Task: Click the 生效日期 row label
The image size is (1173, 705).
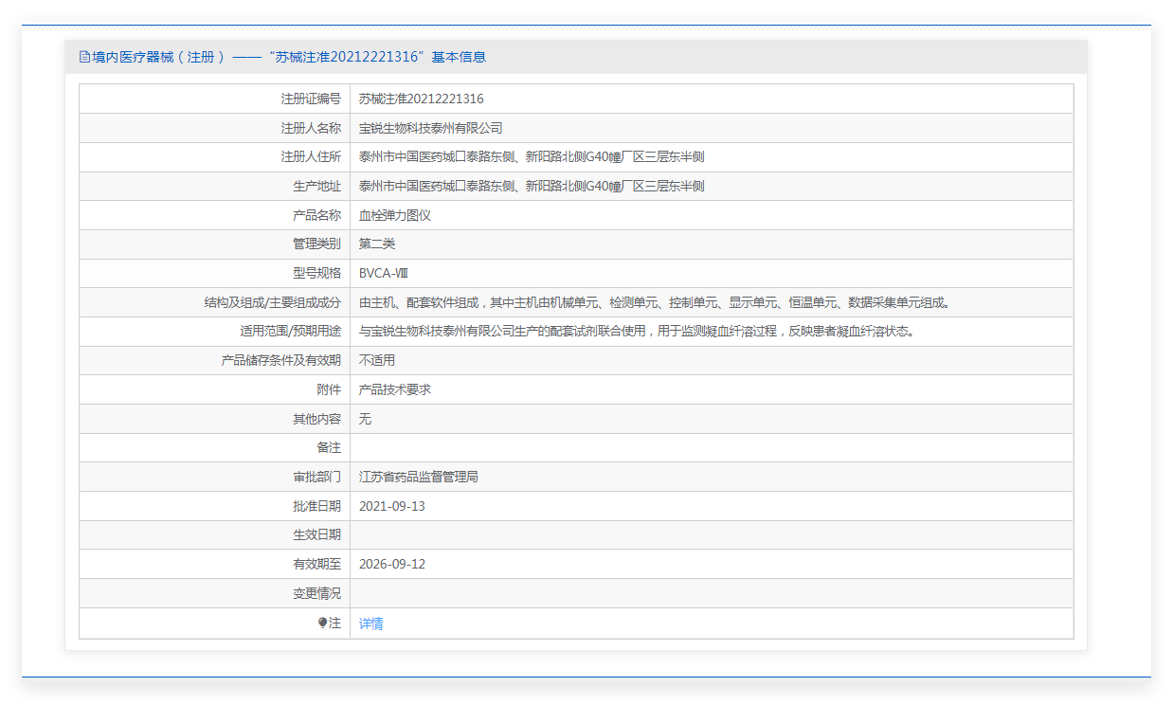Action: click(316, 535)
